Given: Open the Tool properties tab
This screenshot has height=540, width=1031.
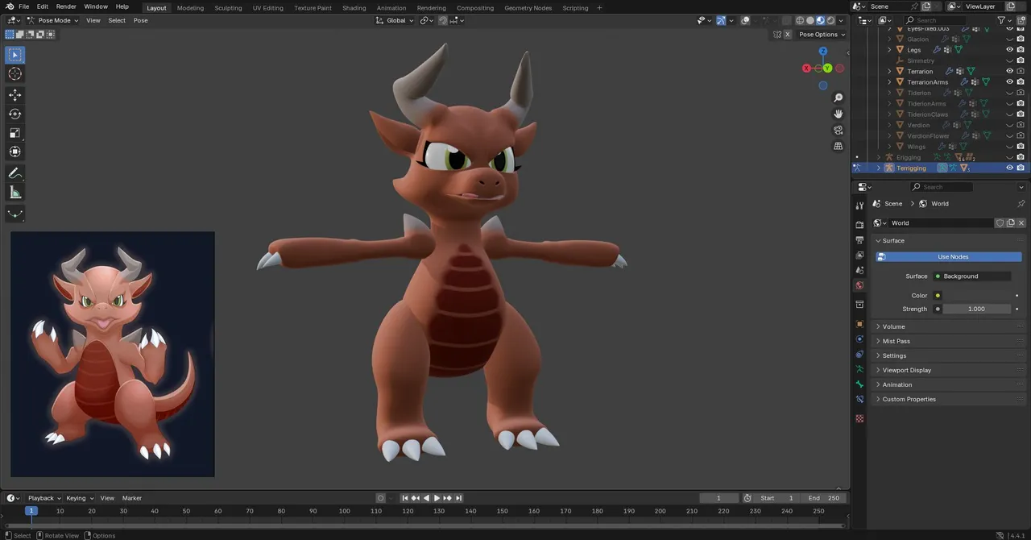Looking at the screenshot, I should [x=859, y=206].
